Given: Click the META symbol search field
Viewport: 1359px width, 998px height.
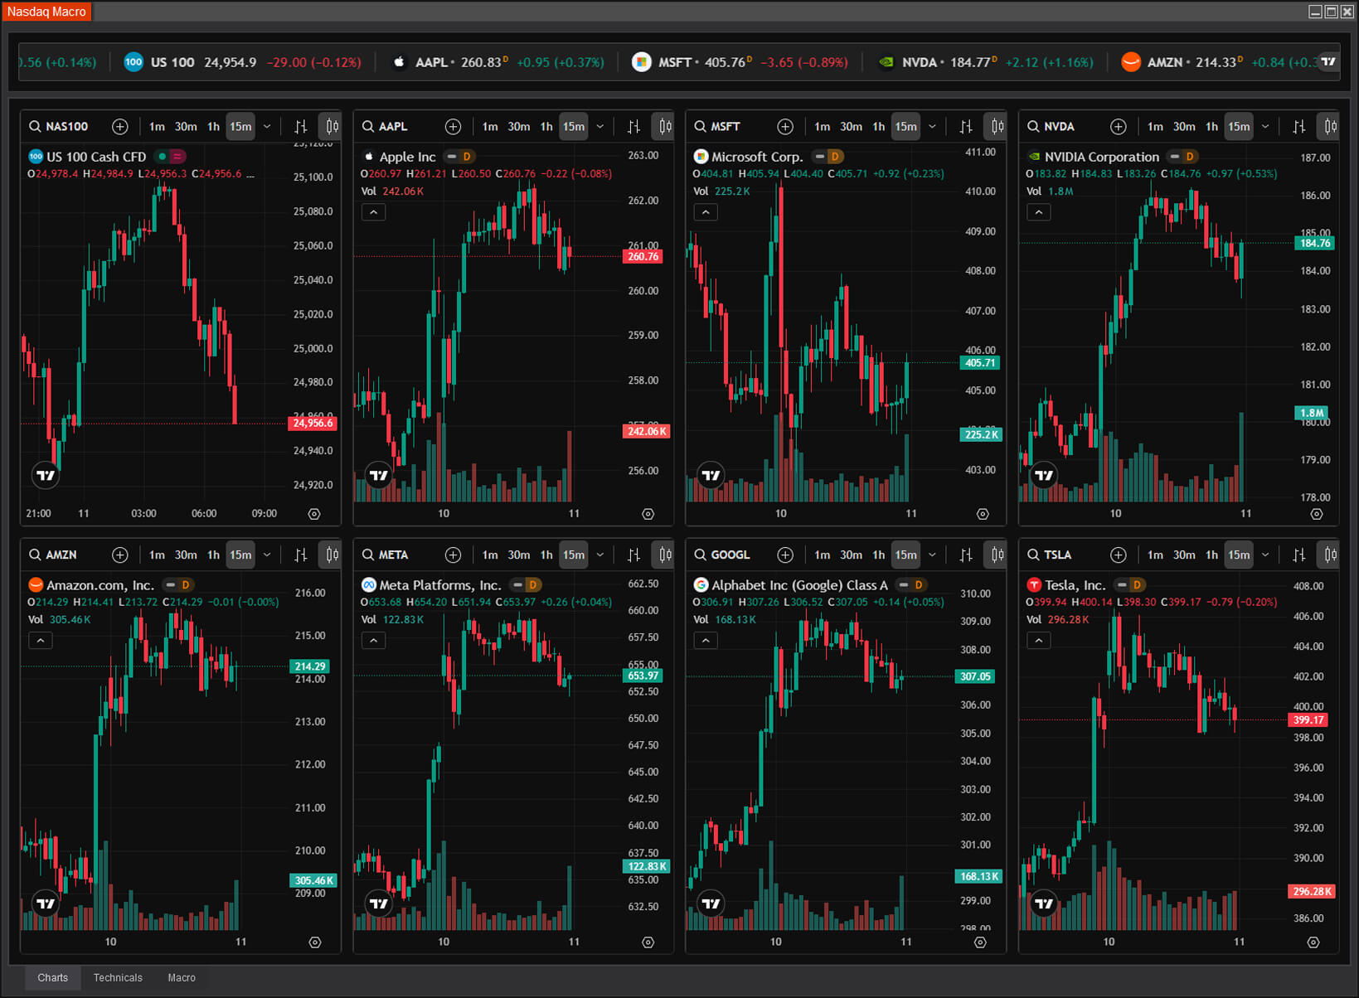Looking at the screenshot, I should coord(393,555).
